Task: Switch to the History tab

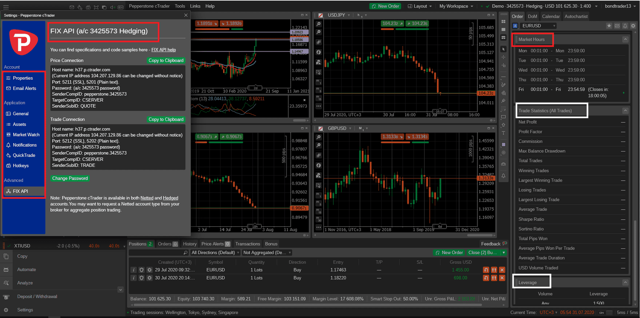Action: coord(190,244)
